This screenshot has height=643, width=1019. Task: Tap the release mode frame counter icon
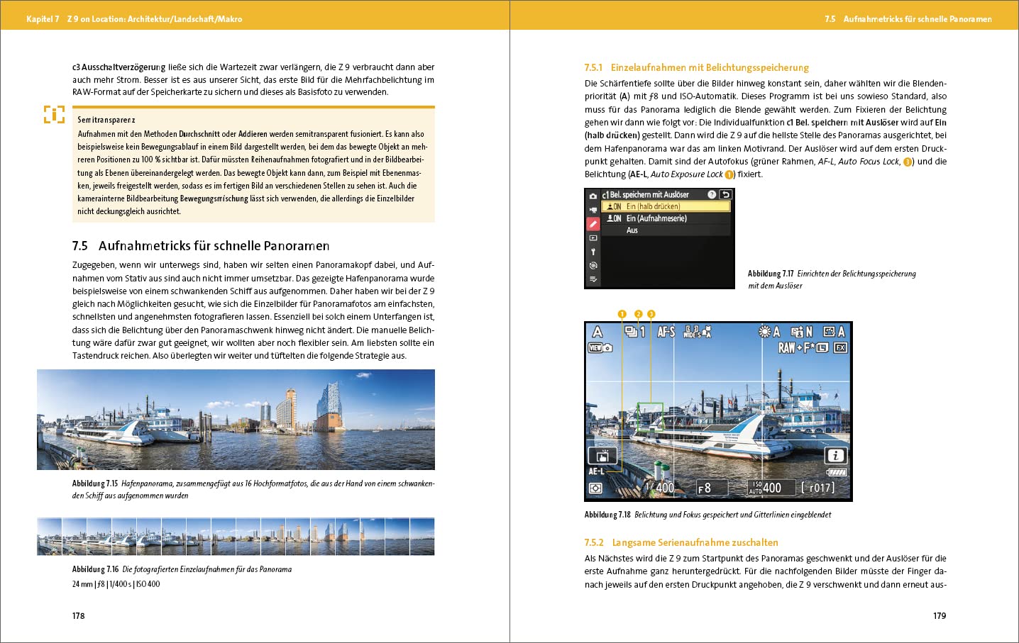click(635, 332)
